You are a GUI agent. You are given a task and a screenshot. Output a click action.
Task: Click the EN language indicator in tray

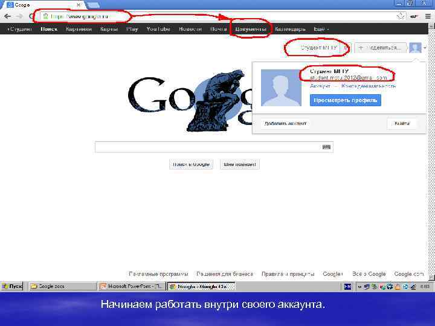click(347, 287)
